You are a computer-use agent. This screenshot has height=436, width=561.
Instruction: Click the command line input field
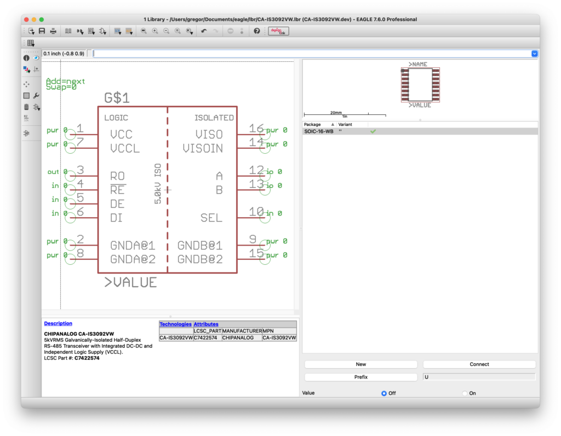tap(312, 54)
